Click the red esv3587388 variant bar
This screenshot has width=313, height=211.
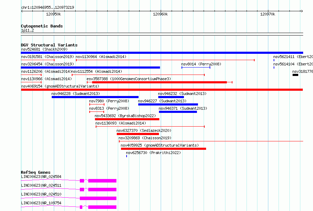click(160, 82)
